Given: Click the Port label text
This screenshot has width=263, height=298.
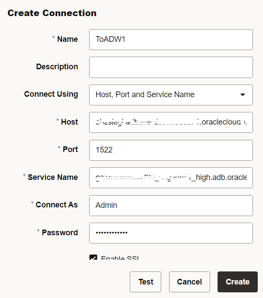Looking at the screenshot, I should (70, 149).
